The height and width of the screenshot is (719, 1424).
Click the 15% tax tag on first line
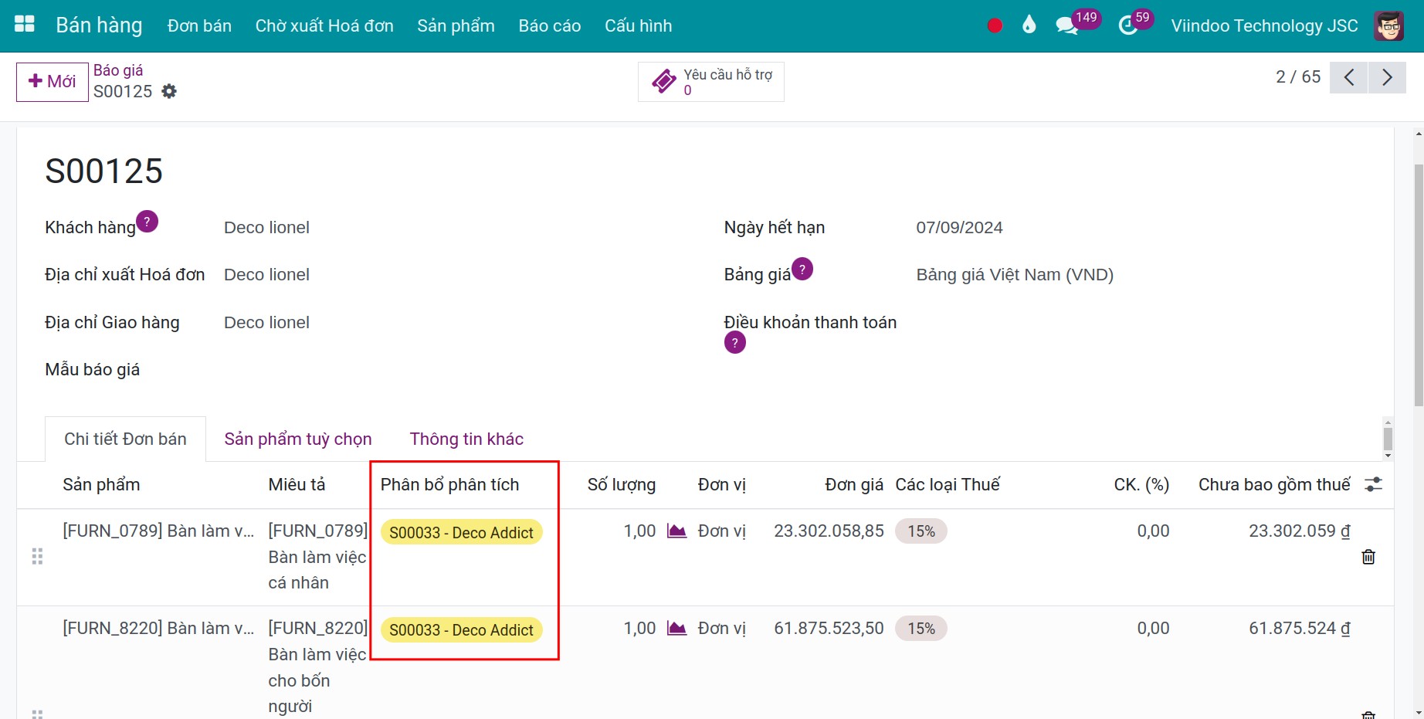(921, 531)
